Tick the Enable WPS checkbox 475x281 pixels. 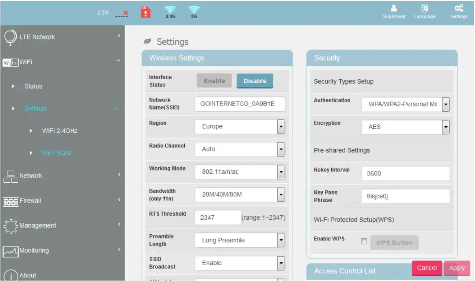tap(364, 241)
